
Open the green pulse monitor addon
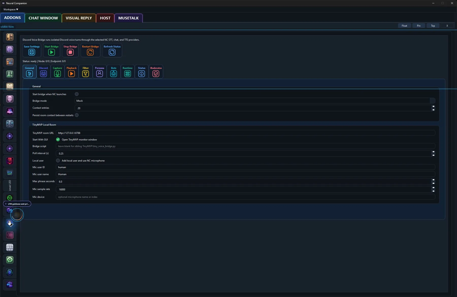coord(10,198)
